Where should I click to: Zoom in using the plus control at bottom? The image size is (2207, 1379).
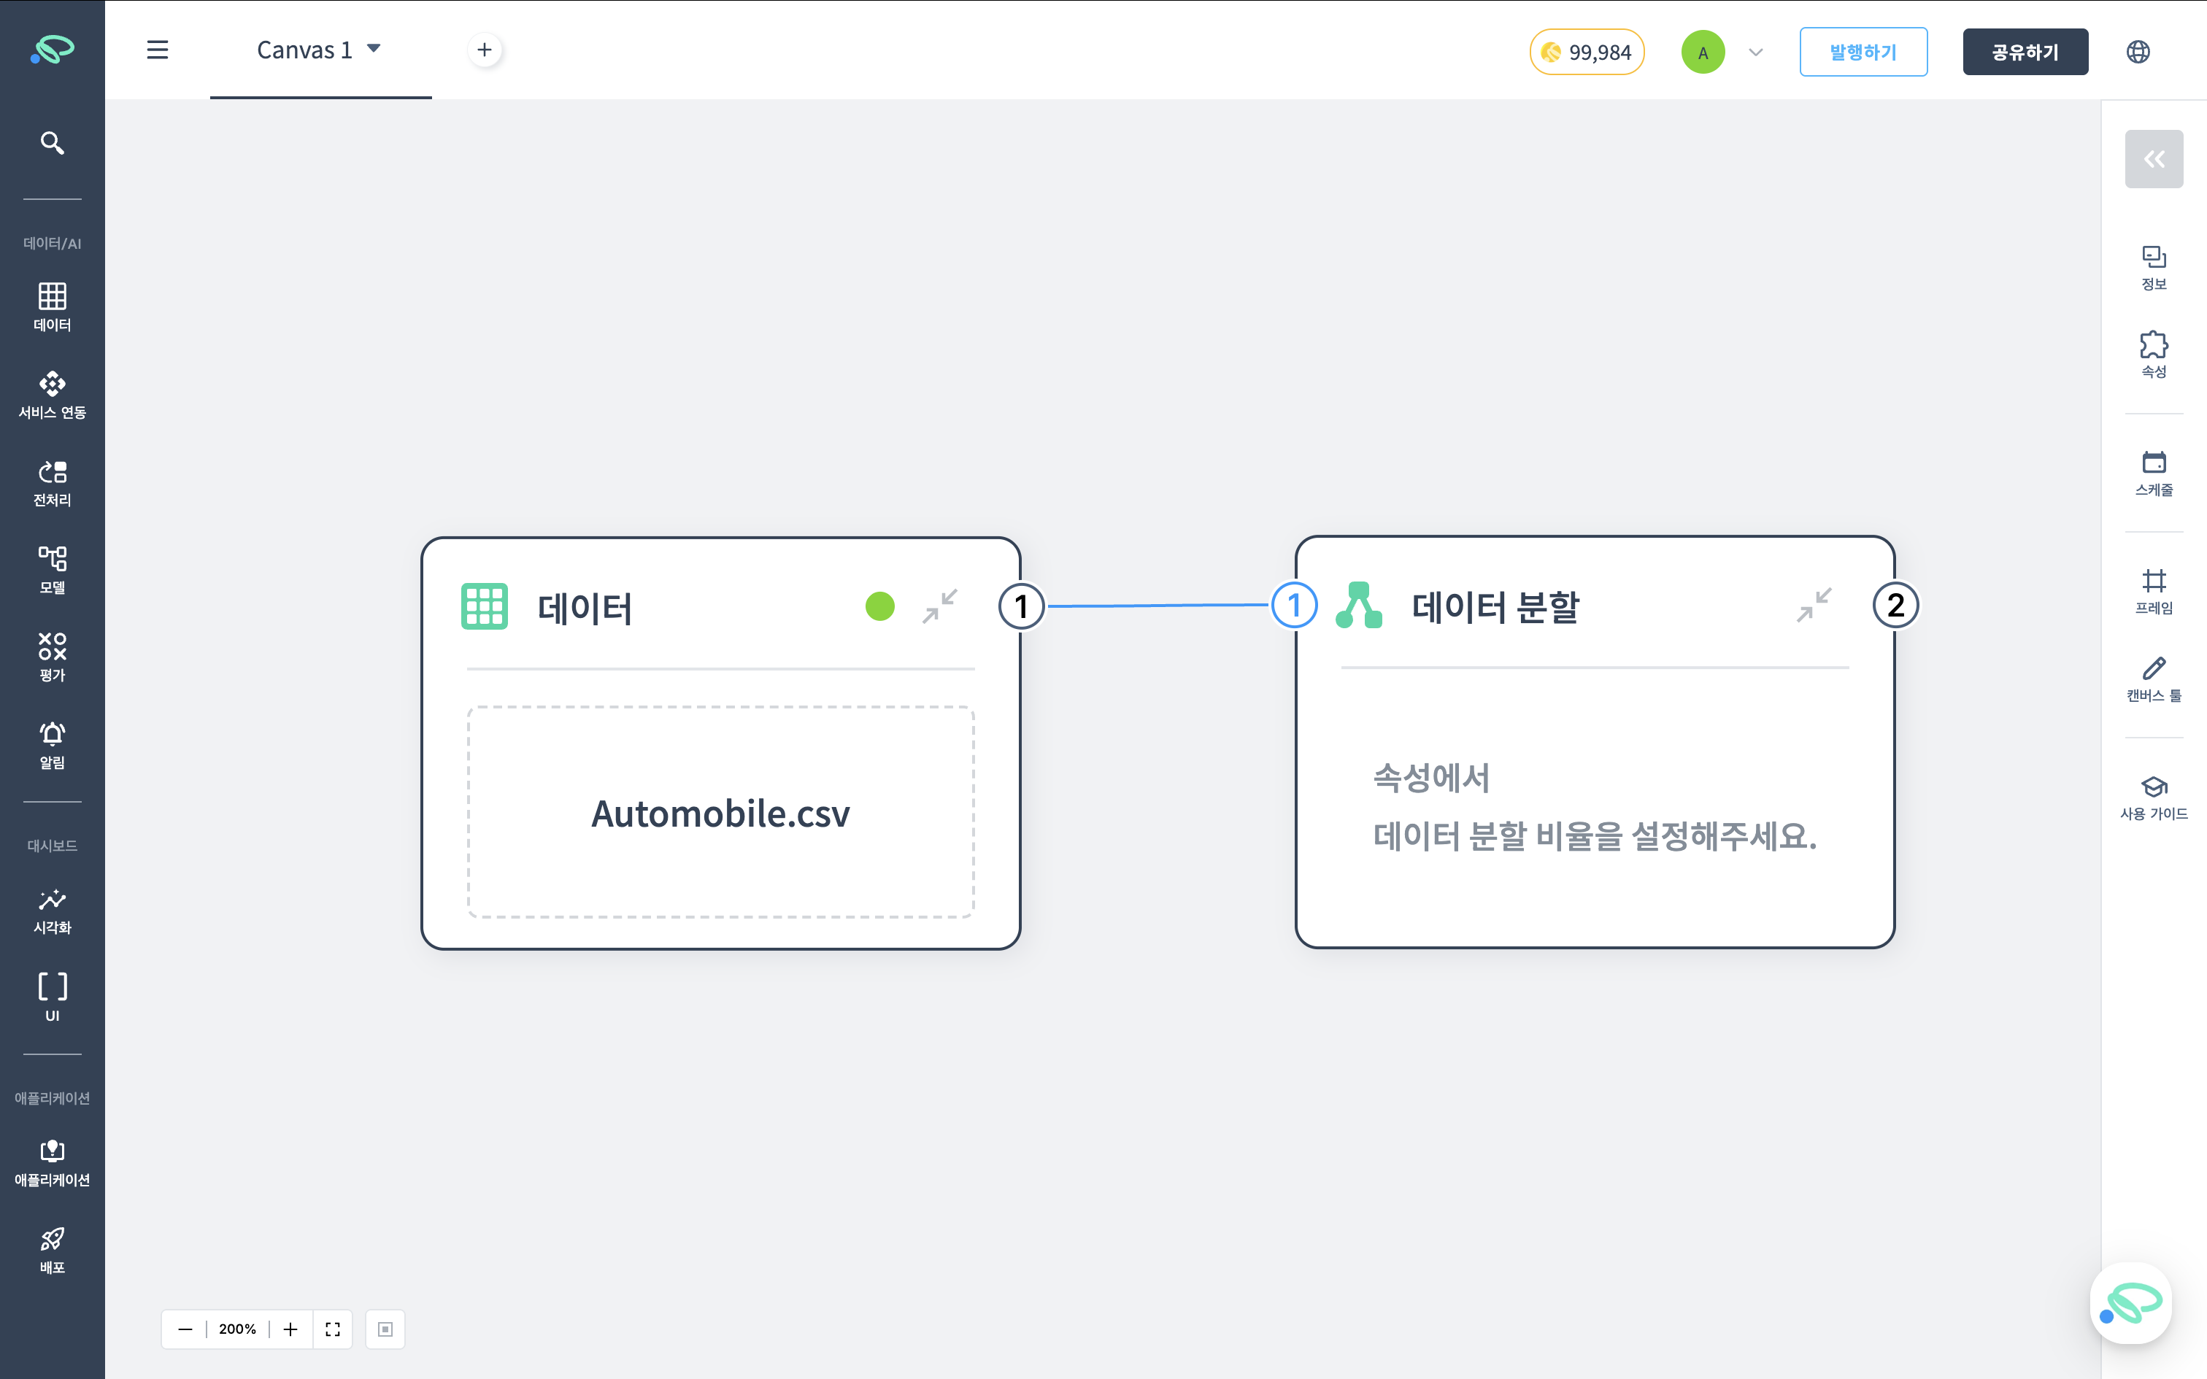pyautogui.click(x=290, y=1329)
